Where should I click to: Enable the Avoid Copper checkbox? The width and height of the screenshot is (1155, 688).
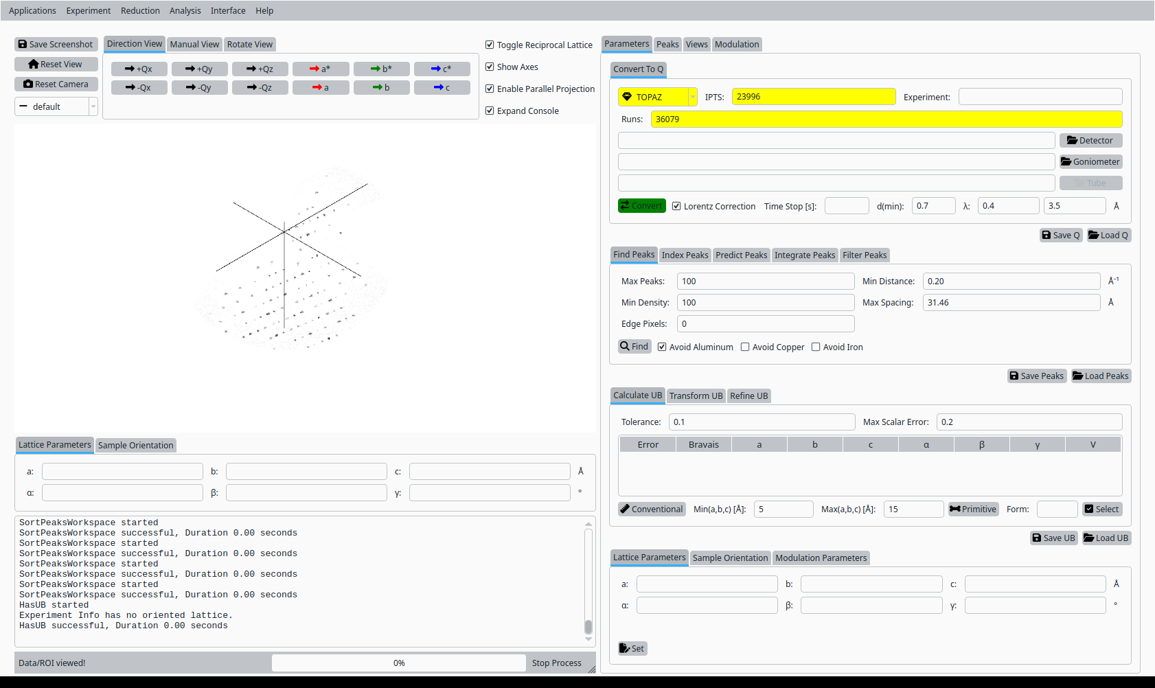[x=745, y=347]
